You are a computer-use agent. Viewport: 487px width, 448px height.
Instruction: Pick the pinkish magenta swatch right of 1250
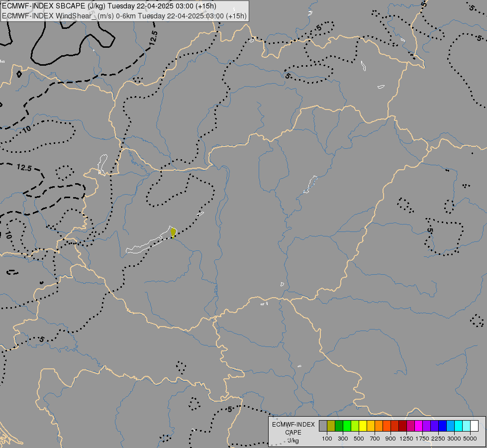(410, 426)
